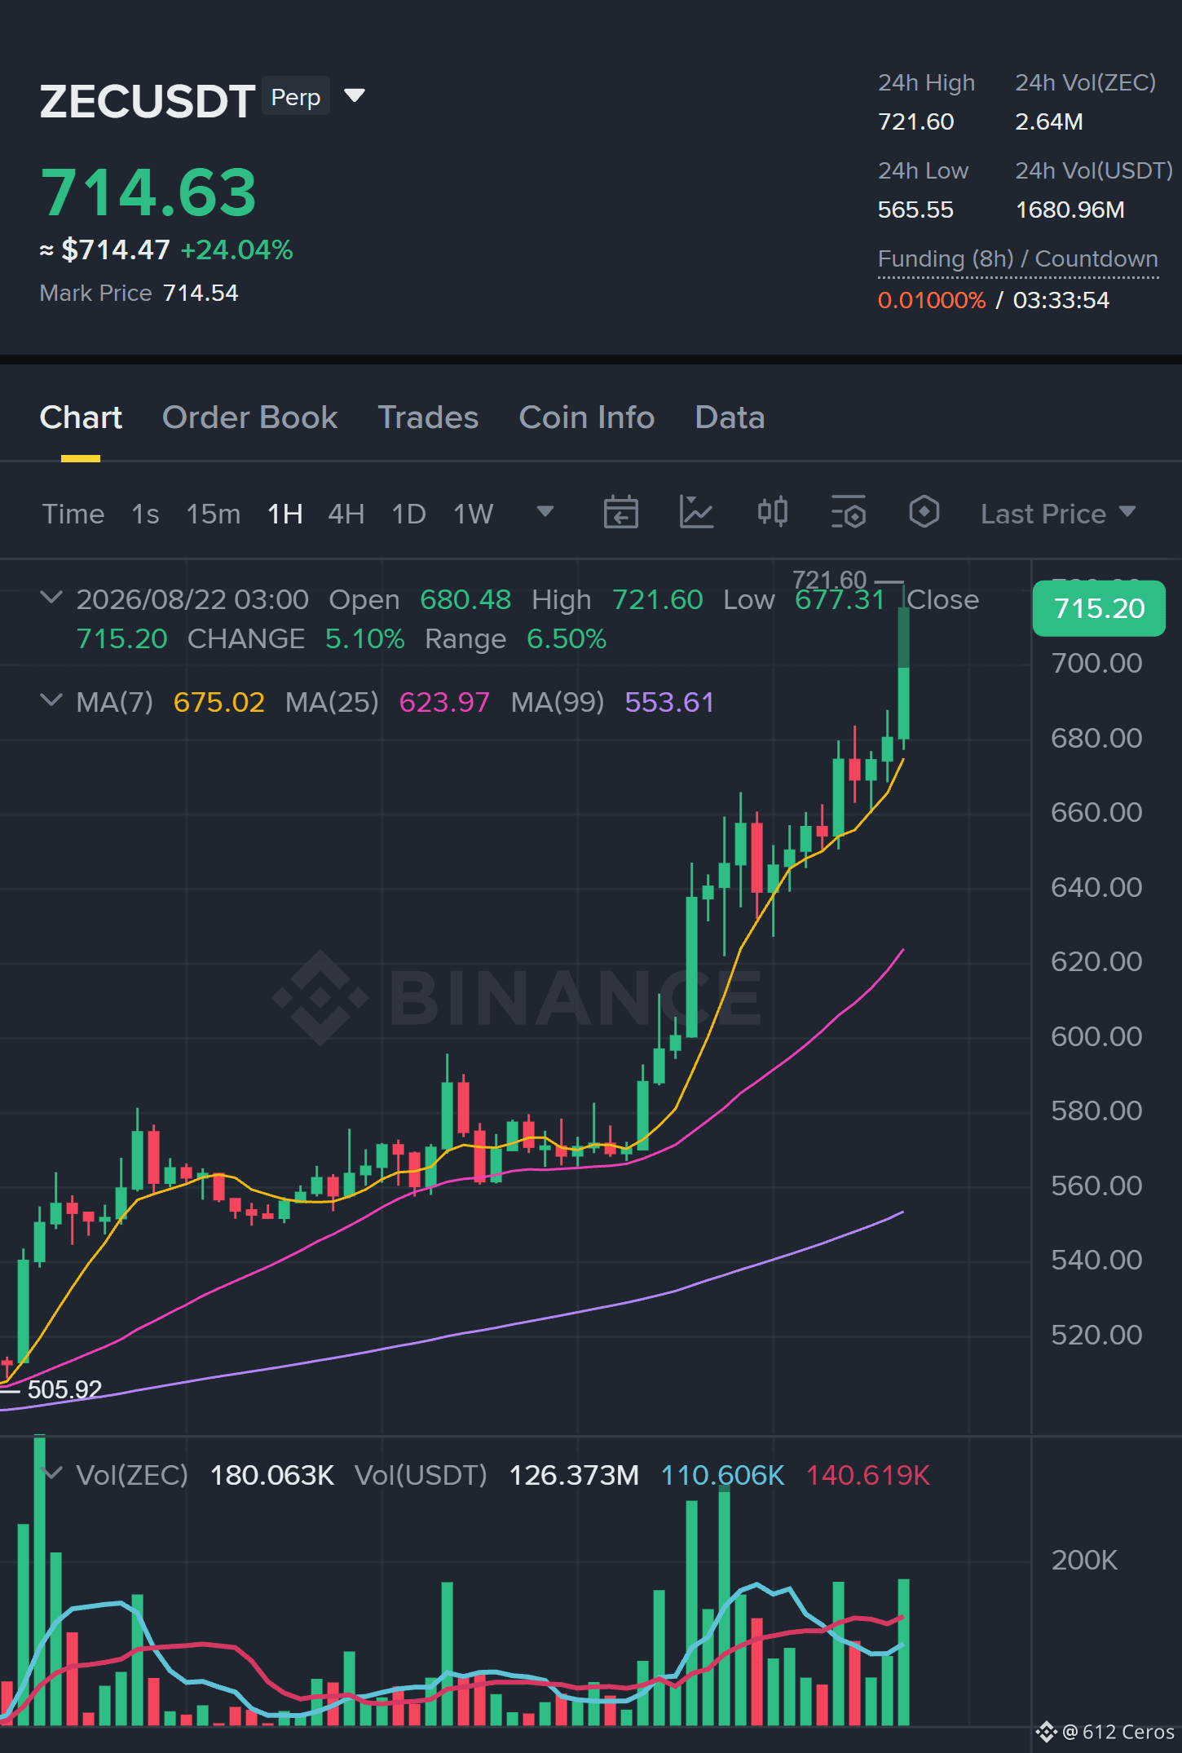The width and height of the screenshot is (1182, 1753).
Task: Open the candlestick chart style icon
Action: [x=773, y=513]
